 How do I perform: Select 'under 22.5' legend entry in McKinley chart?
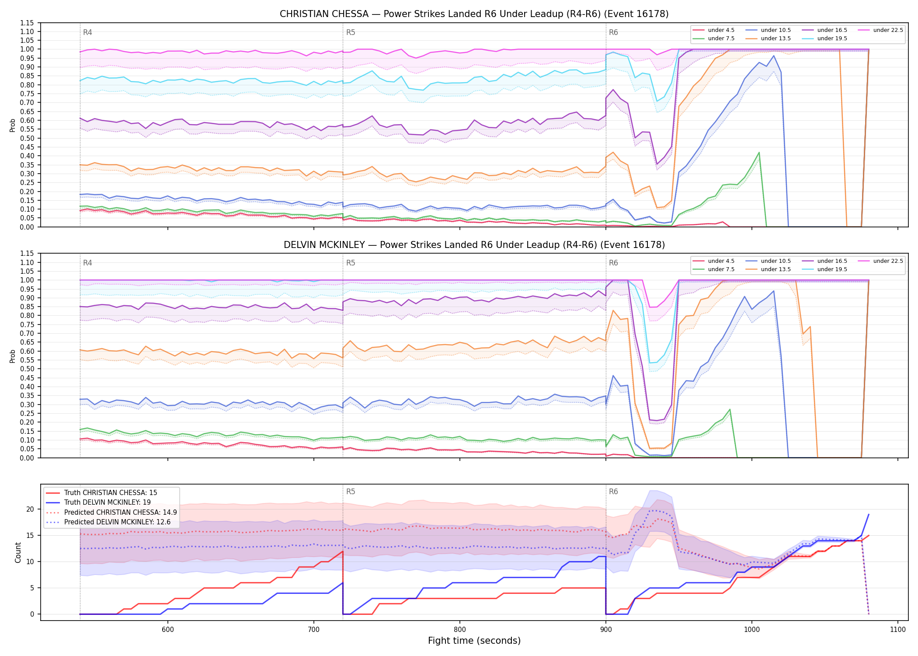coord(880,261)
